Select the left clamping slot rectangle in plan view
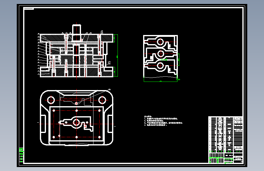The width and height of the screenshot is (264, 171). point(43,124)
